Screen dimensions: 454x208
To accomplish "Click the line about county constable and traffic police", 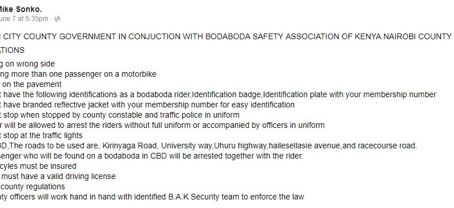I will tap(120, 115).
